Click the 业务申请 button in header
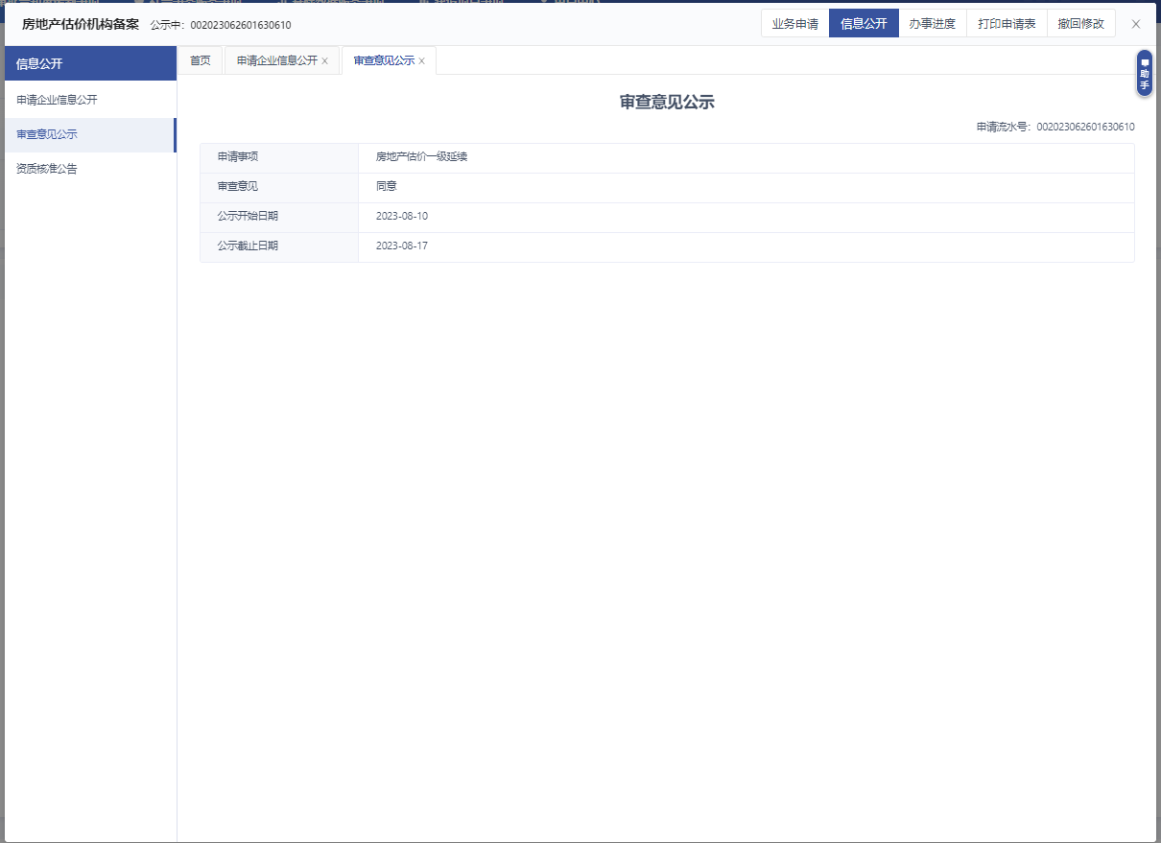Screen dimensions: 1161x843 pyautogui.click(x=794, y=24)
